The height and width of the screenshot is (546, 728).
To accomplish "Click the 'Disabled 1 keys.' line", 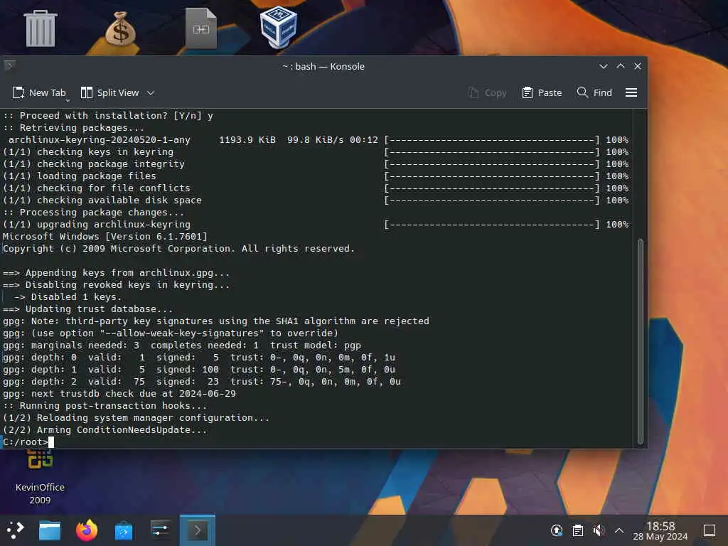I will pos(68,296).
